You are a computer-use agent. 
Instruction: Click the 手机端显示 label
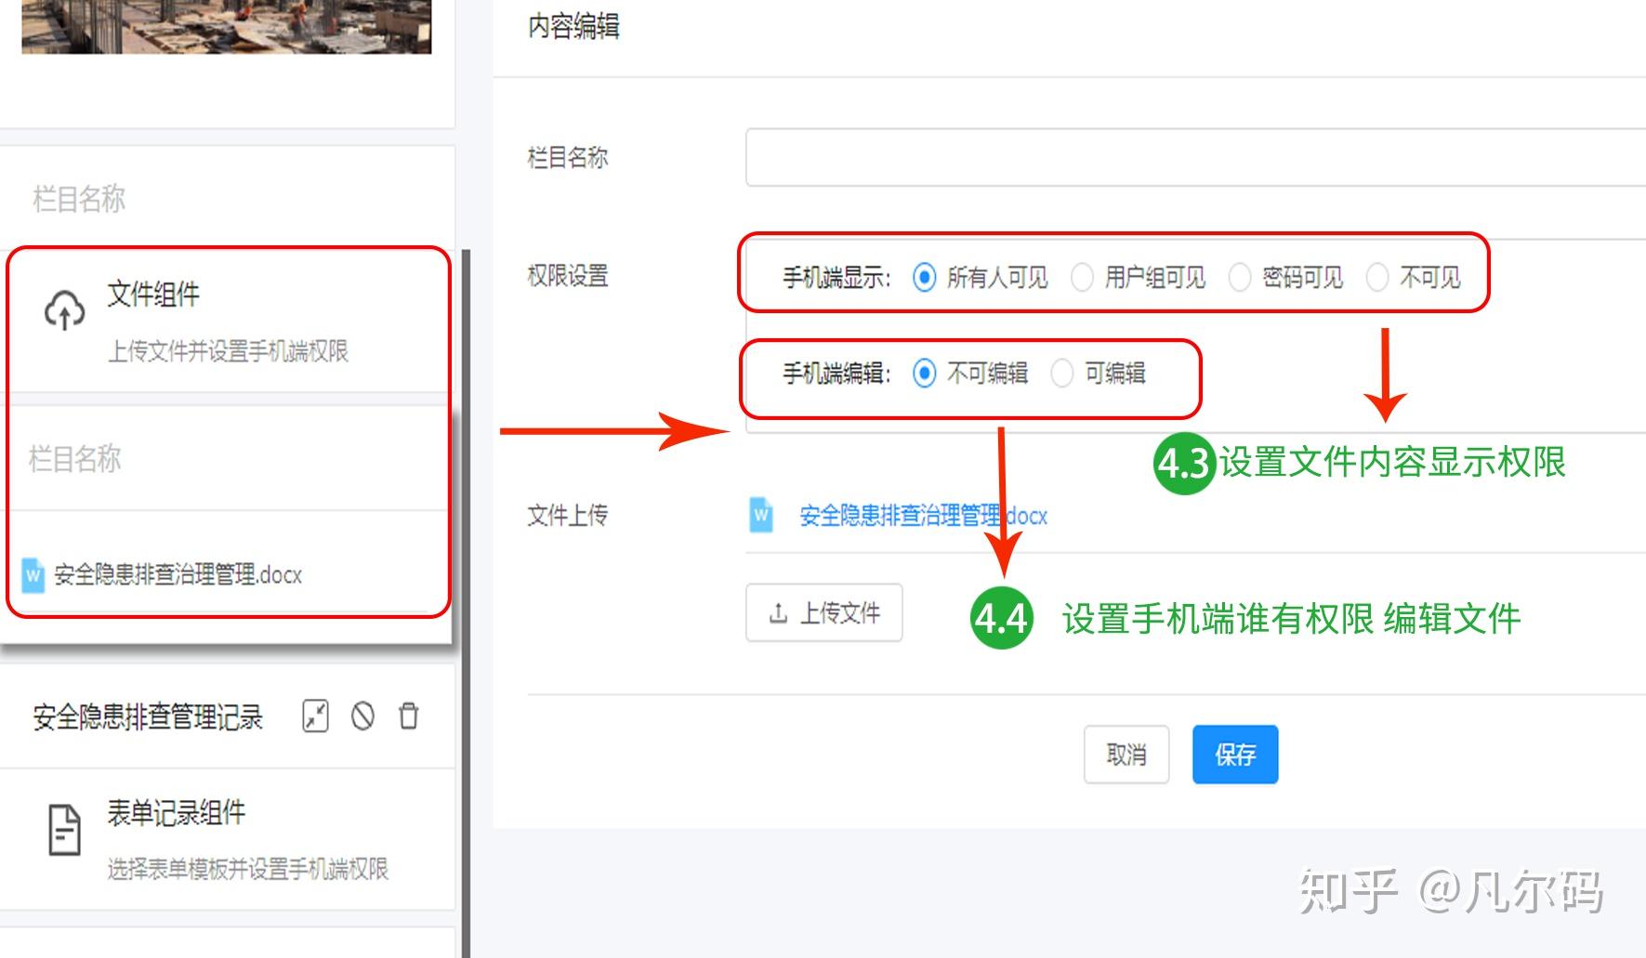[x=836, y=277]
